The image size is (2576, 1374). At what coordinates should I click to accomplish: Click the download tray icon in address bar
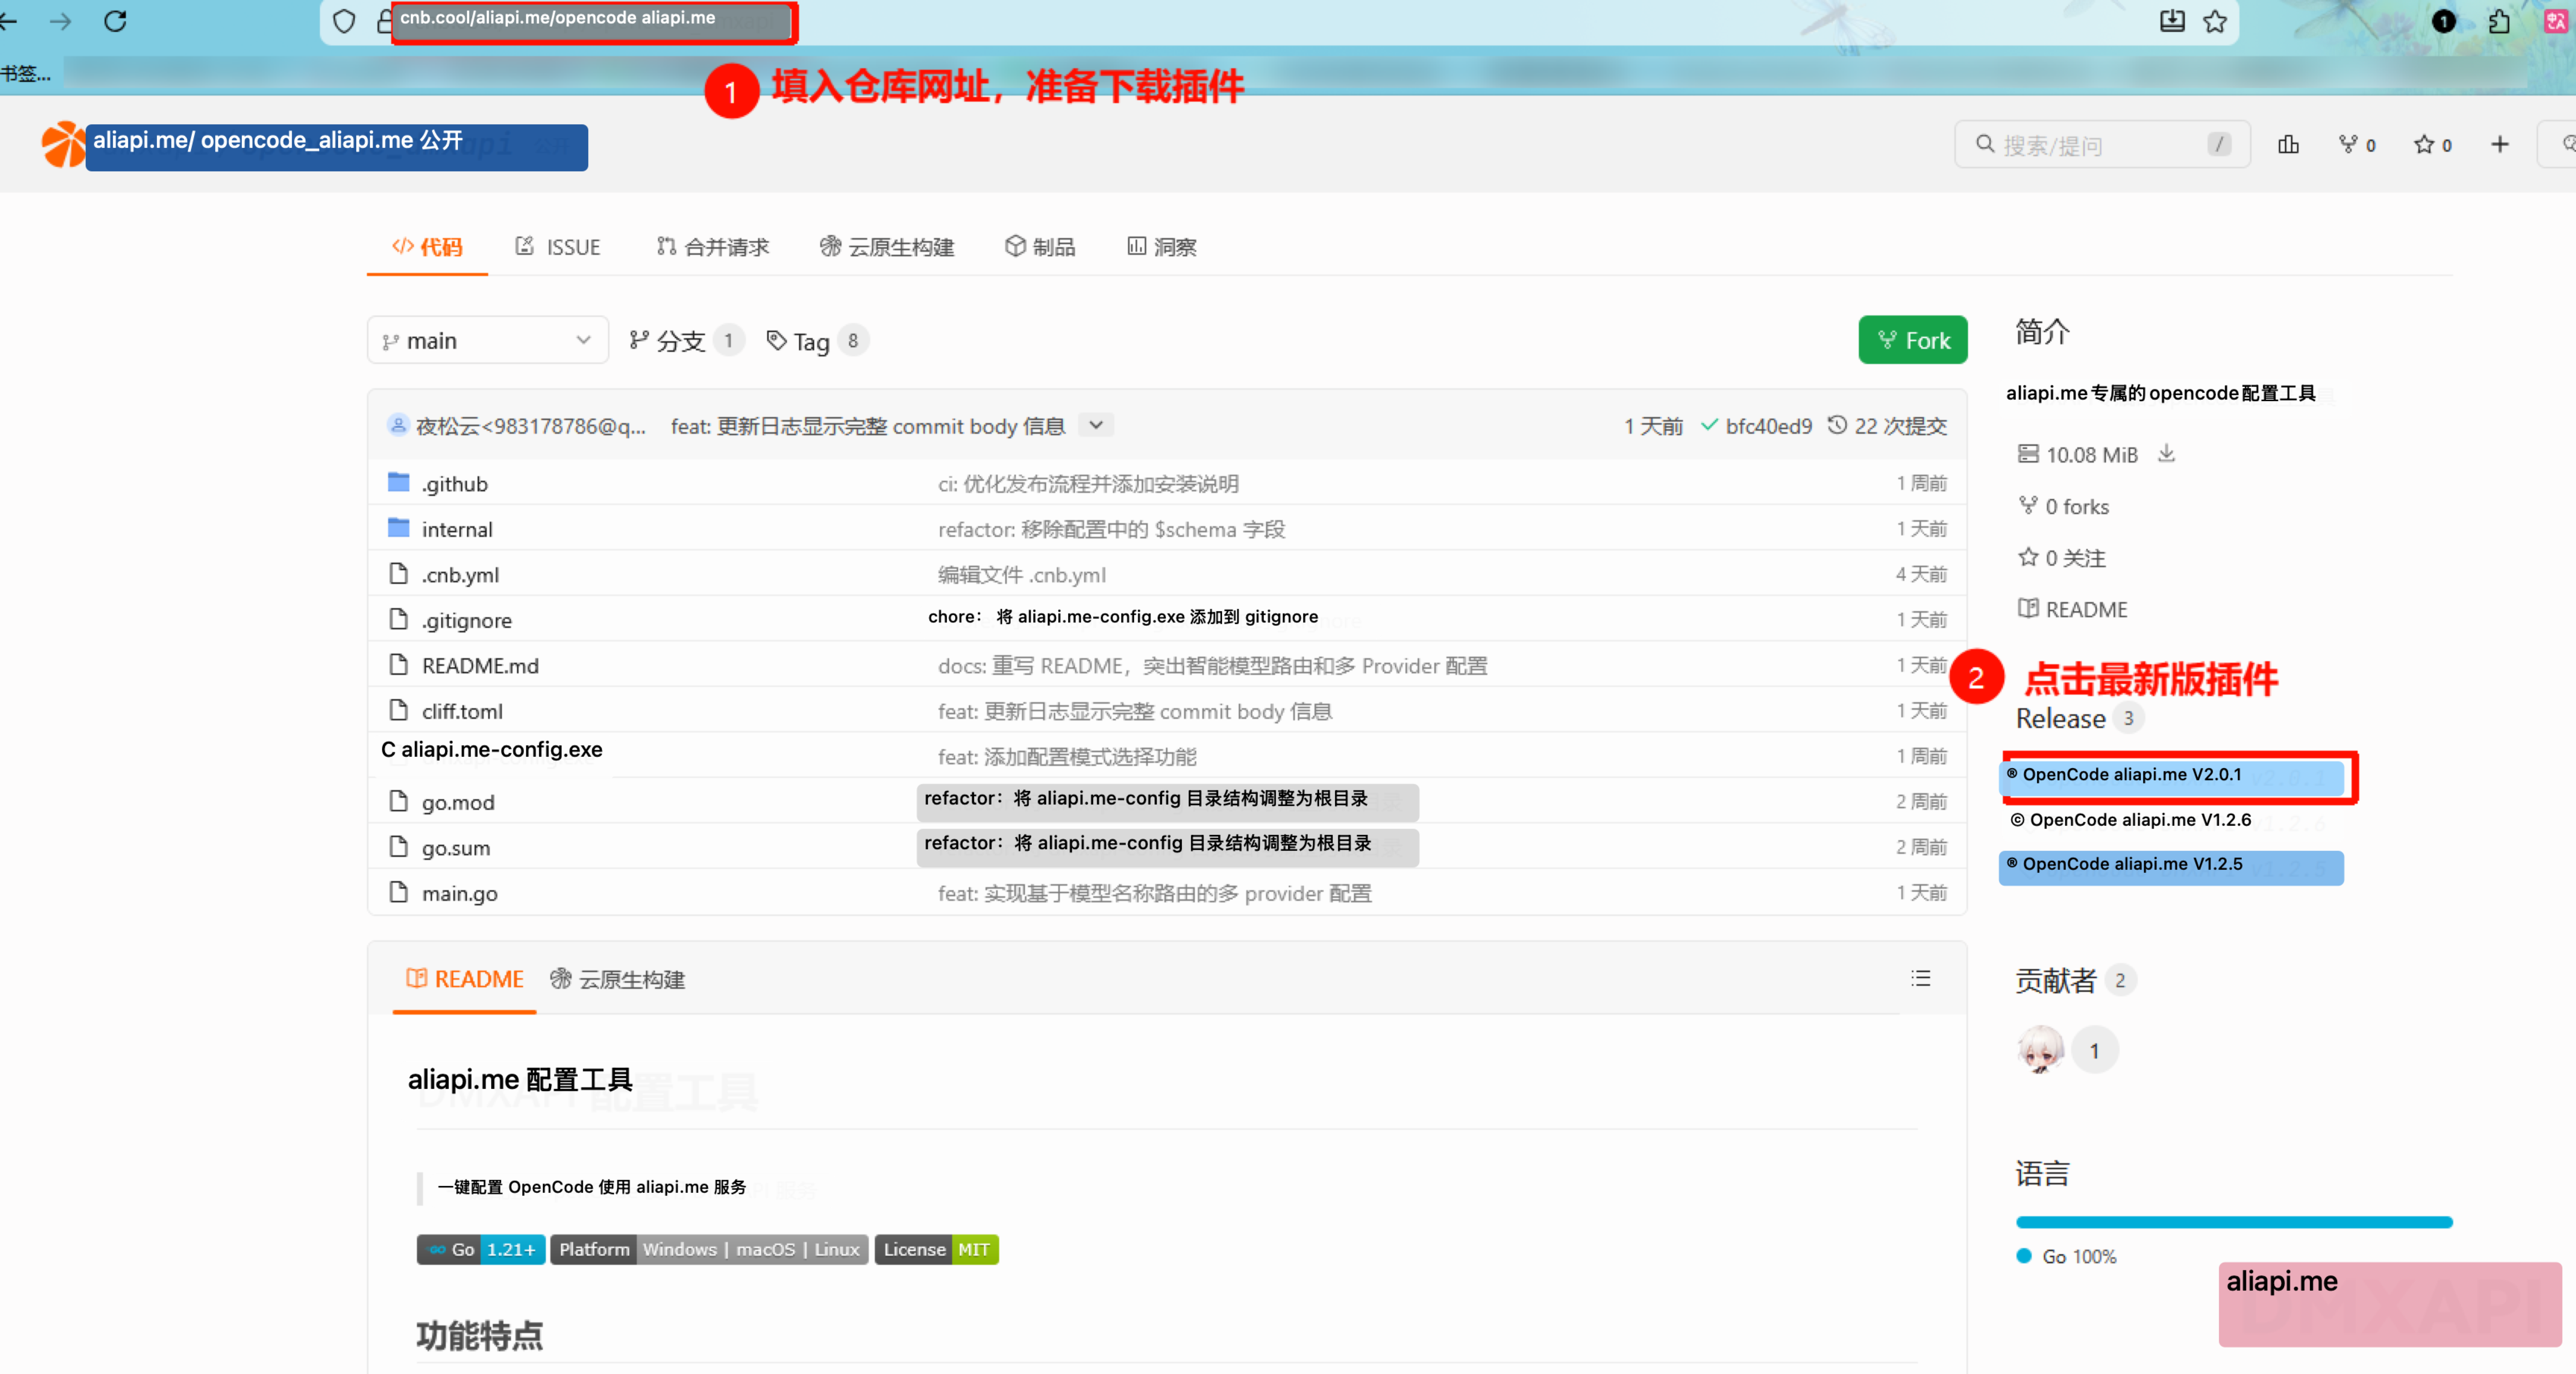2172,21
